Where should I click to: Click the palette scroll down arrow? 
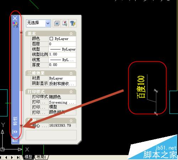[x=21, y=126]
